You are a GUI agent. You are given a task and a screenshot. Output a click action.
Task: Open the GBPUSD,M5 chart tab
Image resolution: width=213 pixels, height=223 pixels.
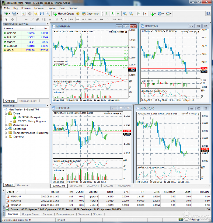coord(77,186)
